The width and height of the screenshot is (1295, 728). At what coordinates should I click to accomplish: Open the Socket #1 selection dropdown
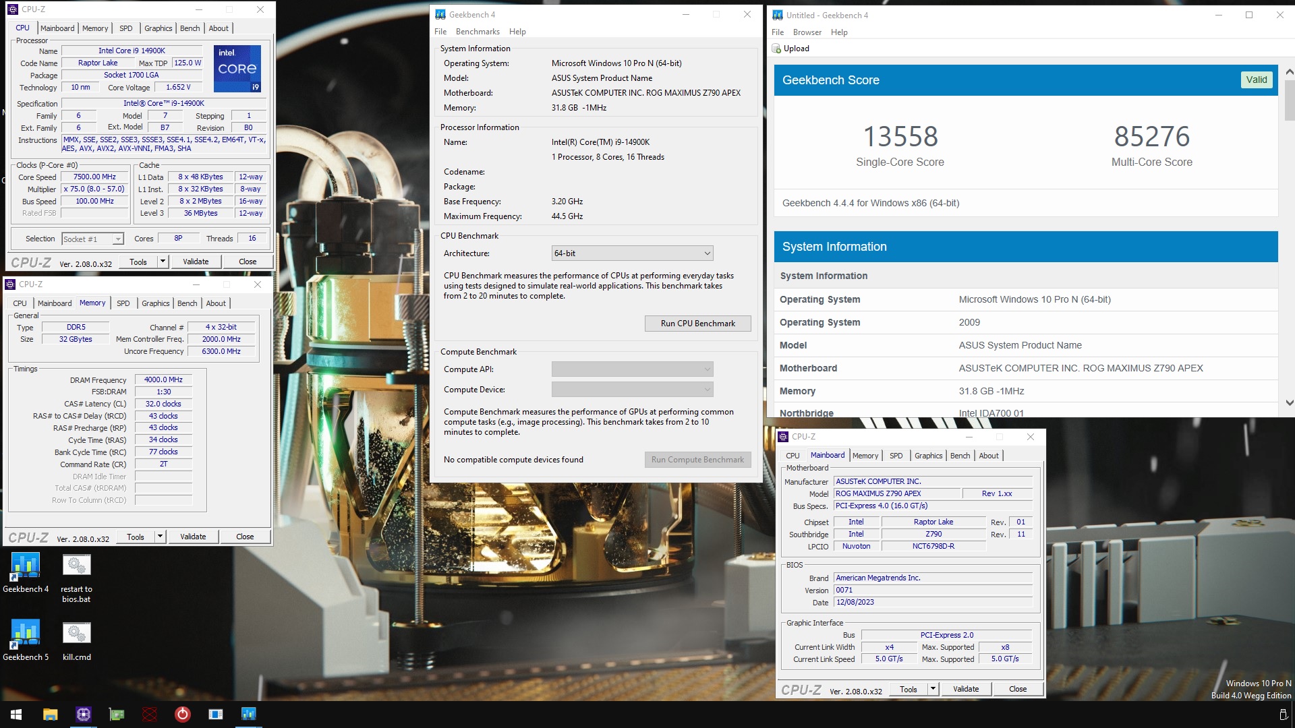92,239
